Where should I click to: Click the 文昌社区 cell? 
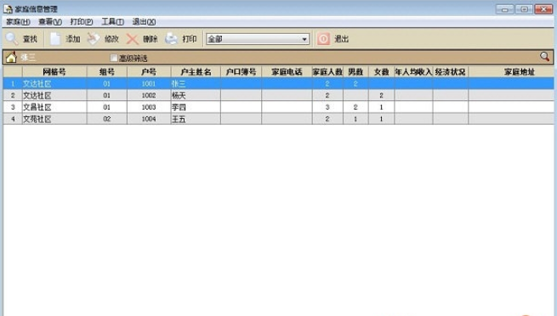coord(54,107)
